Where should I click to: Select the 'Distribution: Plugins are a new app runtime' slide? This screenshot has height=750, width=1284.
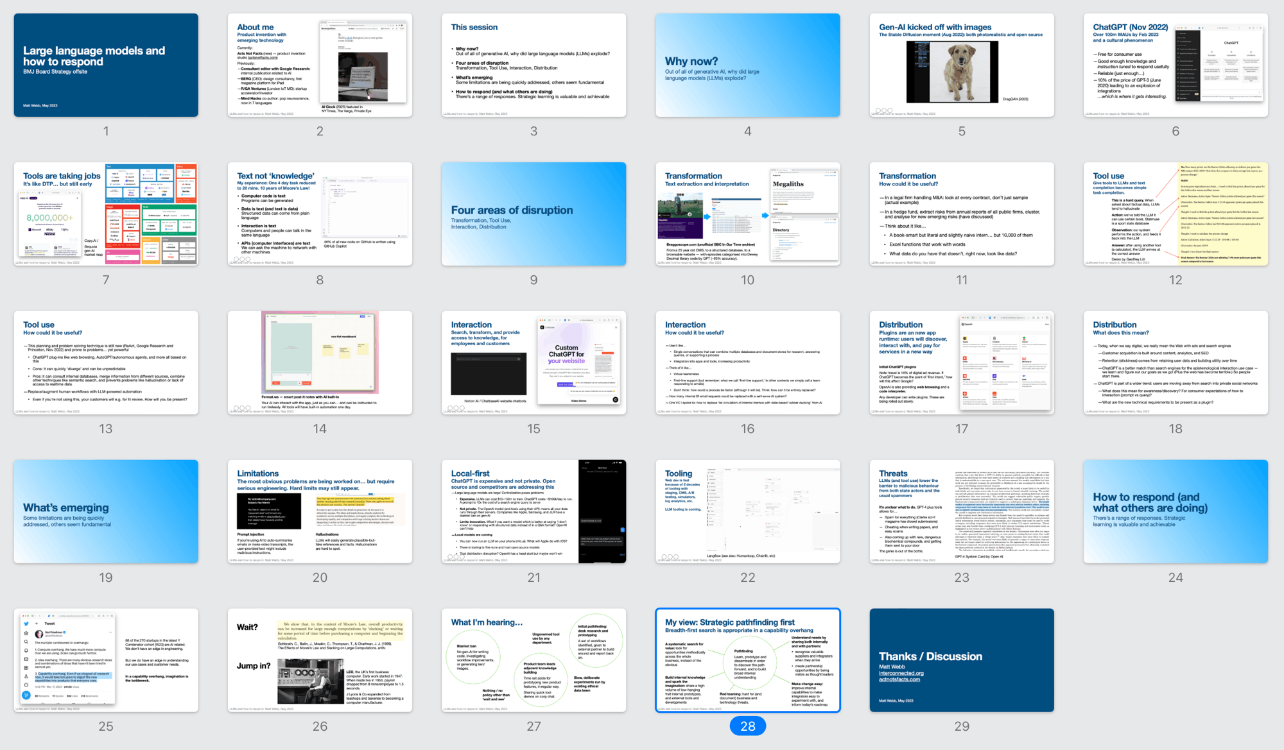click(x=962, y=362)
